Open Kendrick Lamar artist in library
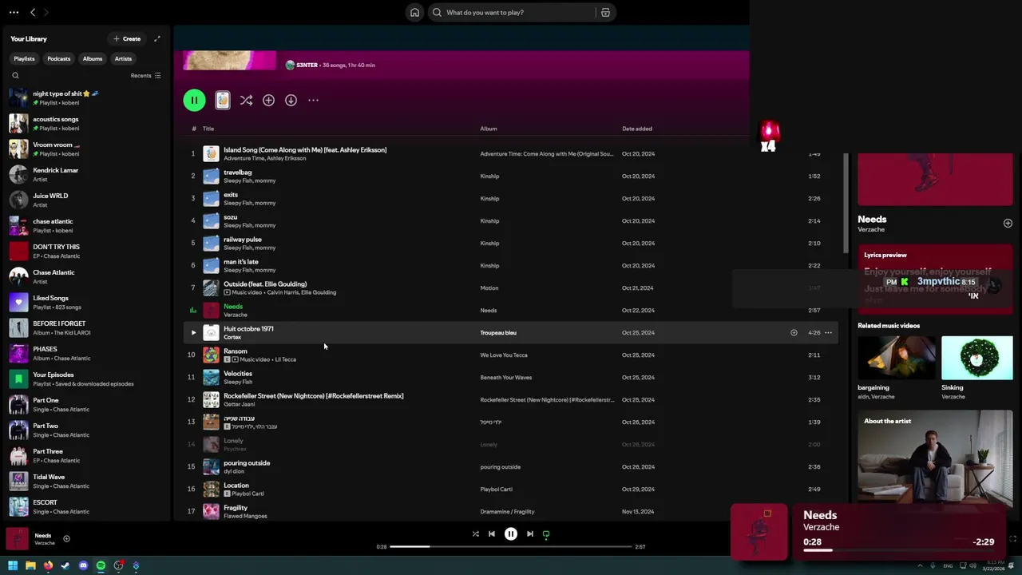The height and width of the screenshot is (575, 1022). pos(86,175)
